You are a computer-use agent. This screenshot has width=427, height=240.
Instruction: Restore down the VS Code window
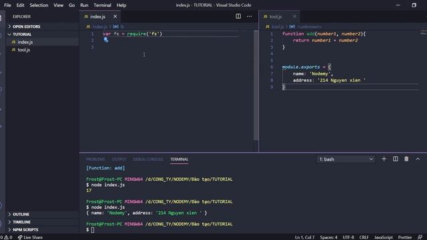click(x=414, y=5)
